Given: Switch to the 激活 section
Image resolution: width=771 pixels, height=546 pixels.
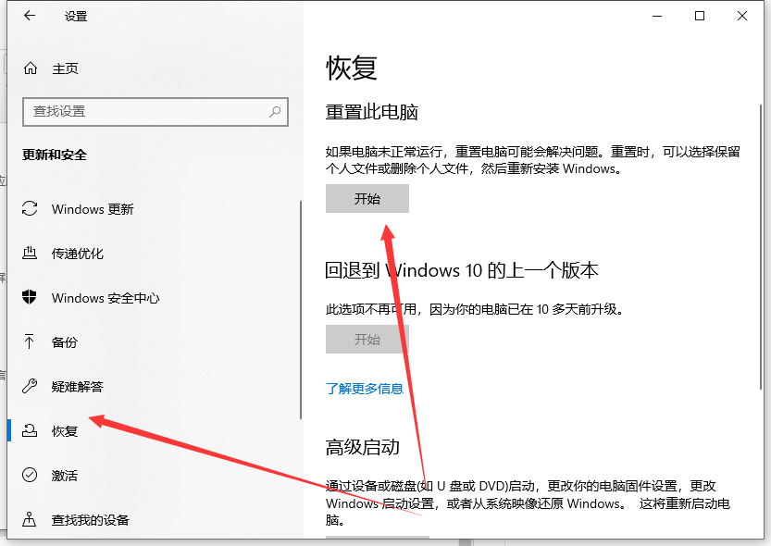Looking at the screenshot, I should point(65,476).
